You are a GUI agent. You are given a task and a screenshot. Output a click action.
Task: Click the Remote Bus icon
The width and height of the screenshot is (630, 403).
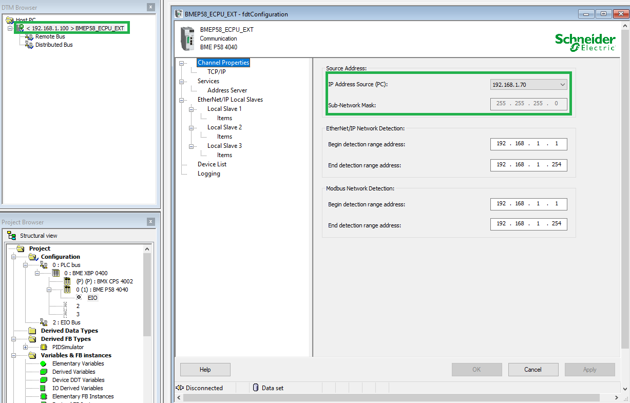(x=30, y=37)
